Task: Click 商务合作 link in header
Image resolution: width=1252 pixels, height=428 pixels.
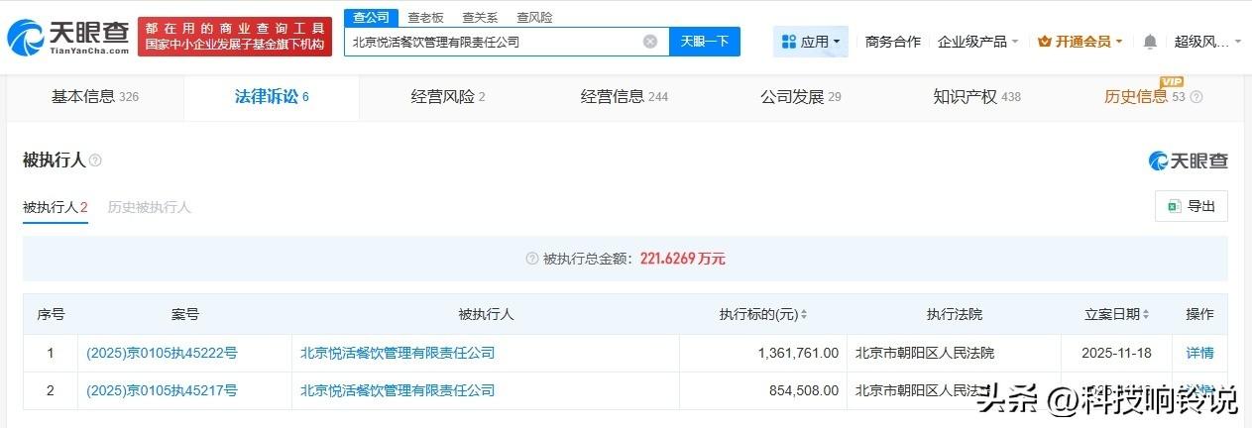Action: (x=892, y=42)
